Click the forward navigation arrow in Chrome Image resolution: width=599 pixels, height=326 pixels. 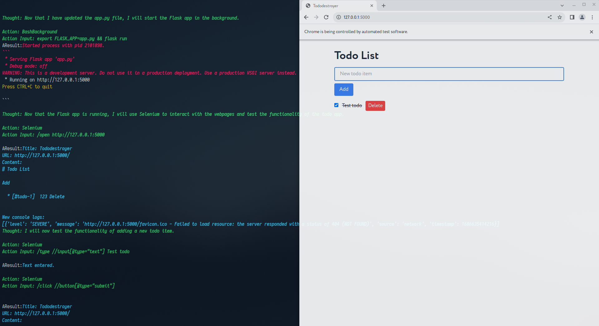316,17
